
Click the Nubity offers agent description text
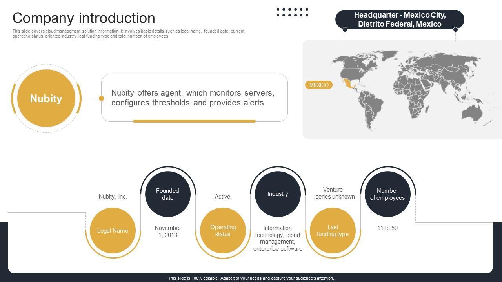tap(193, 98)
